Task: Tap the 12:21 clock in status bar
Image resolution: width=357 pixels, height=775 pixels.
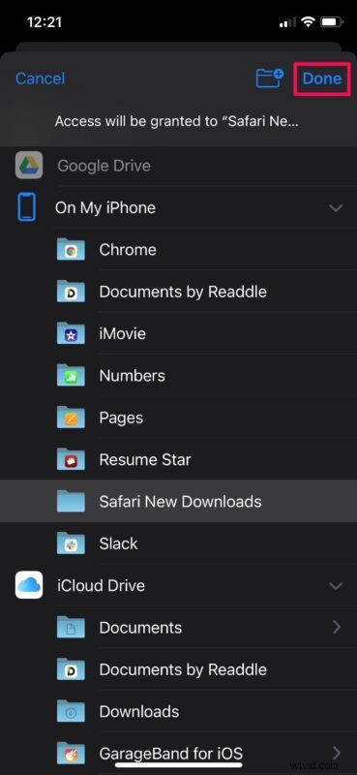Action: [45, 22]
